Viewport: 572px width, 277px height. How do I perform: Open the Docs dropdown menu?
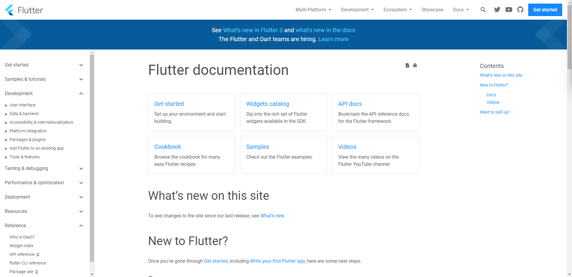461,10
